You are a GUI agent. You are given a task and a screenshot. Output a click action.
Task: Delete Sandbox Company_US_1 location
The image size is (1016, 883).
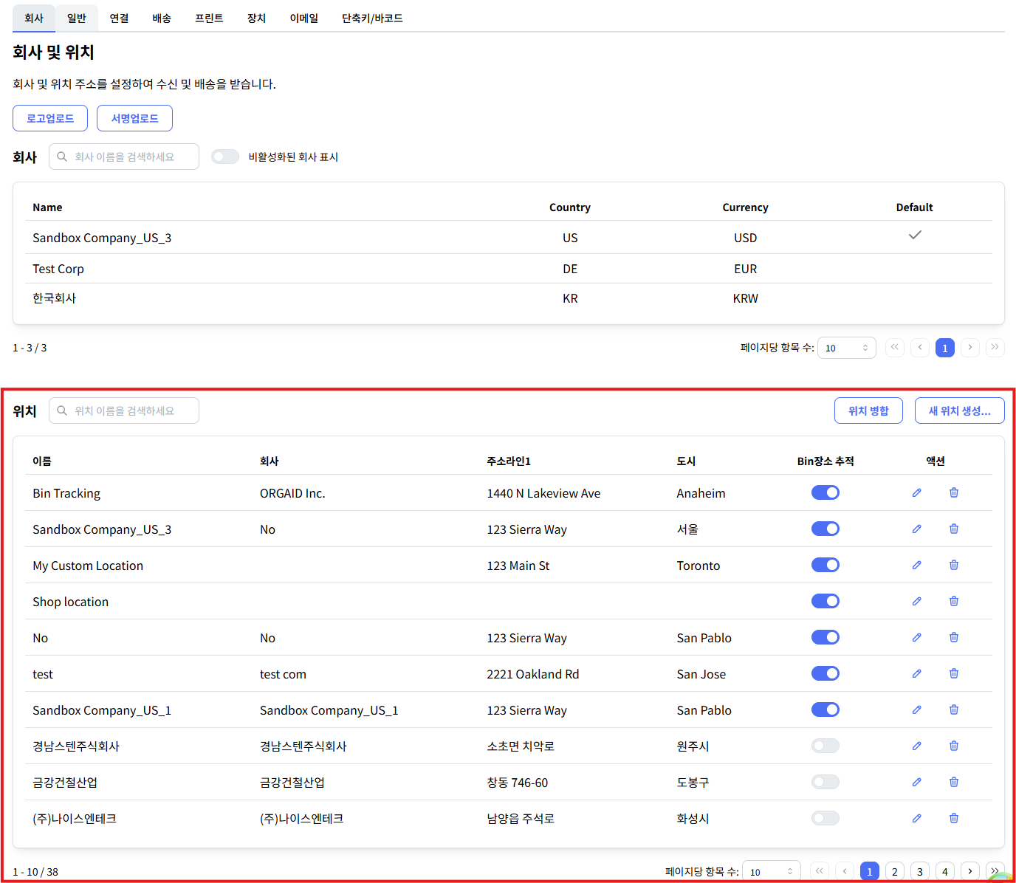pyautogui.click(x=954, y=710)
